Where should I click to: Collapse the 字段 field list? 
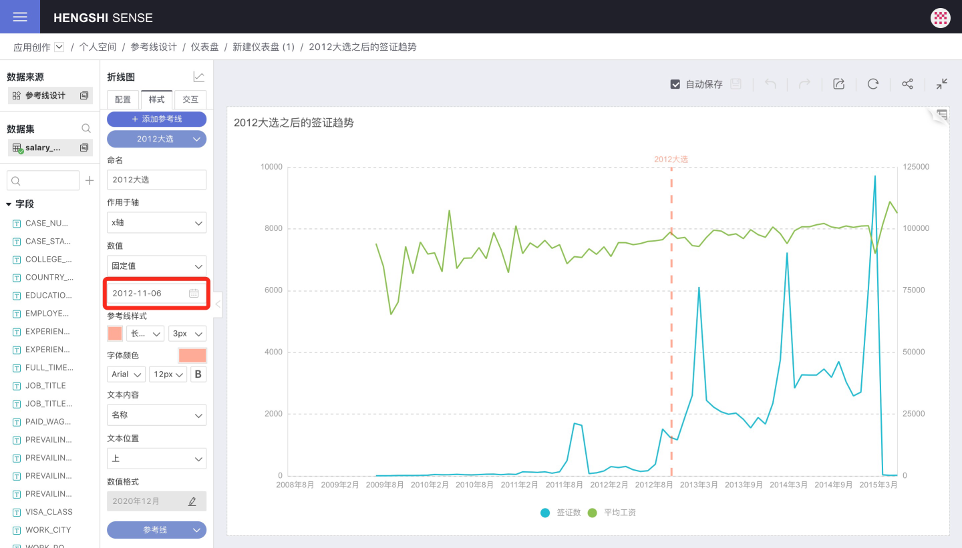(9, 204)
